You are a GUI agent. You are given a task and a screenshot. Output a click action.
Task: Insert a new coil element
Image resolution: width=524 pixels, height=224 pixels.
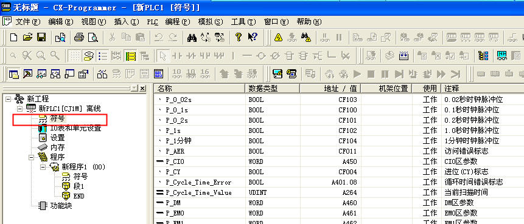(x=261, y=56)
